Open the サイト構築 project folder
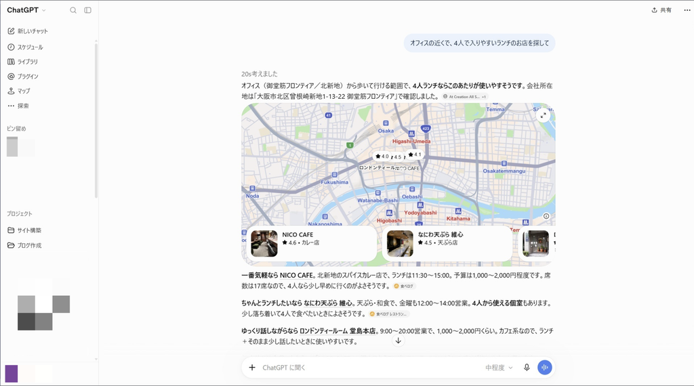Screen dimensions: 694x386 pyautogui.click(x=24, y=230)
